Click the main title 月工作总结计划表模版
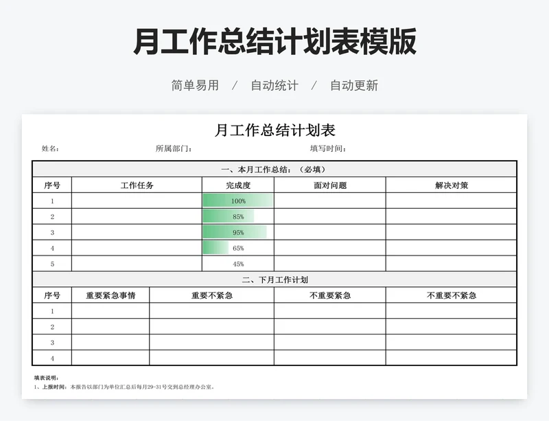 [x=275, y=41]
